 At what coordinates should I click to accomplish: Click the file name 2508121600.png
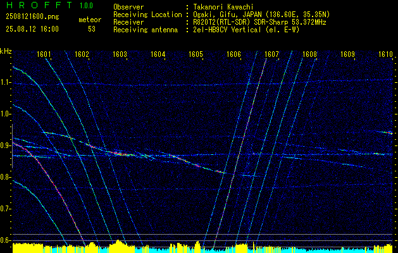pos(32,17)
